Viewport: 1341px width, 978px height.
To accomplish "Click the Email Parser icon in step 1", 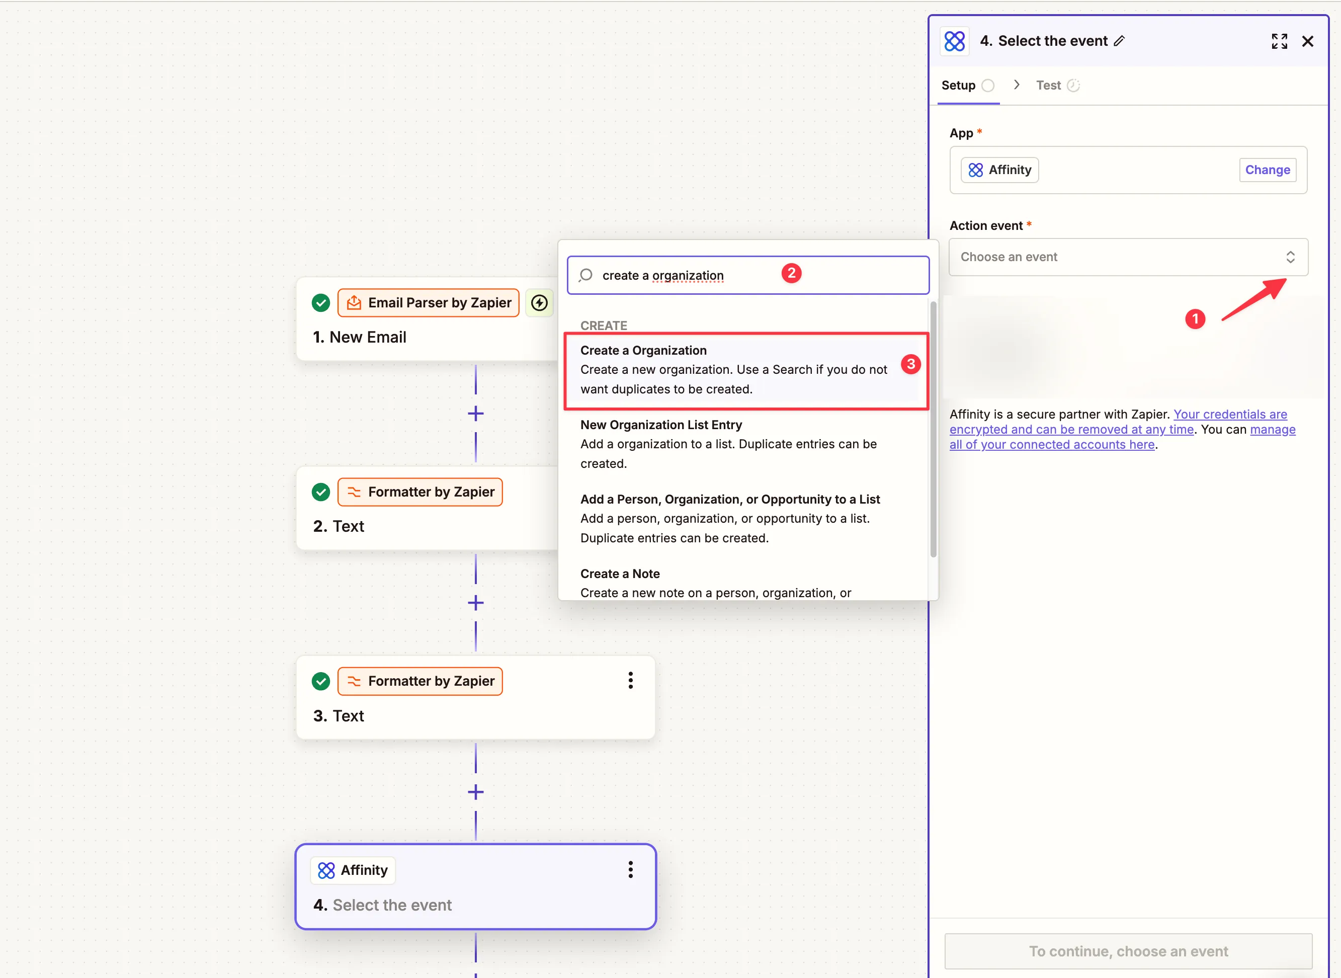I will [354, 303].
